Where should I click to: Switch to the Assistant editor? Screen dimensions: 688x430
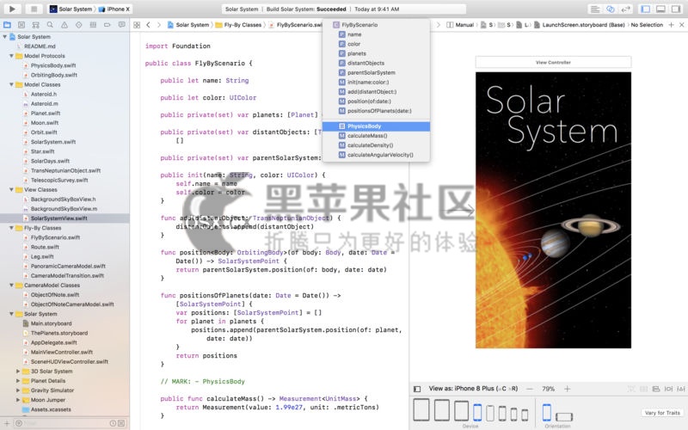click(x=611, y=9)
